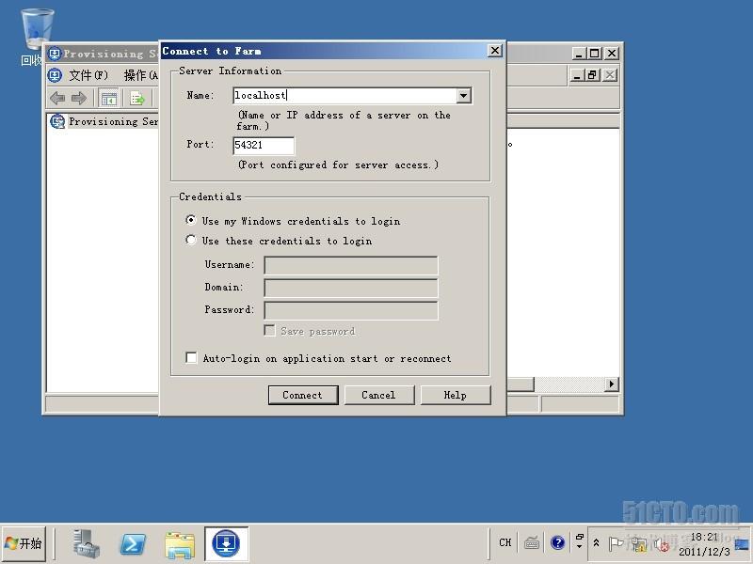Click the clock showing 18:21
753x564 pixels.
point(704,544)
